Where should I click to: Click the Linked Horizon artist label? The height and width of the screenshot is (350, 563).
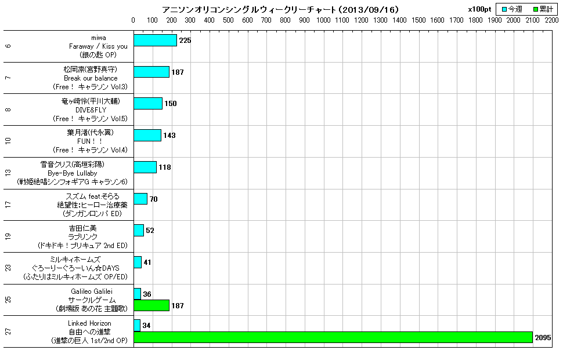tap(89, 323)
